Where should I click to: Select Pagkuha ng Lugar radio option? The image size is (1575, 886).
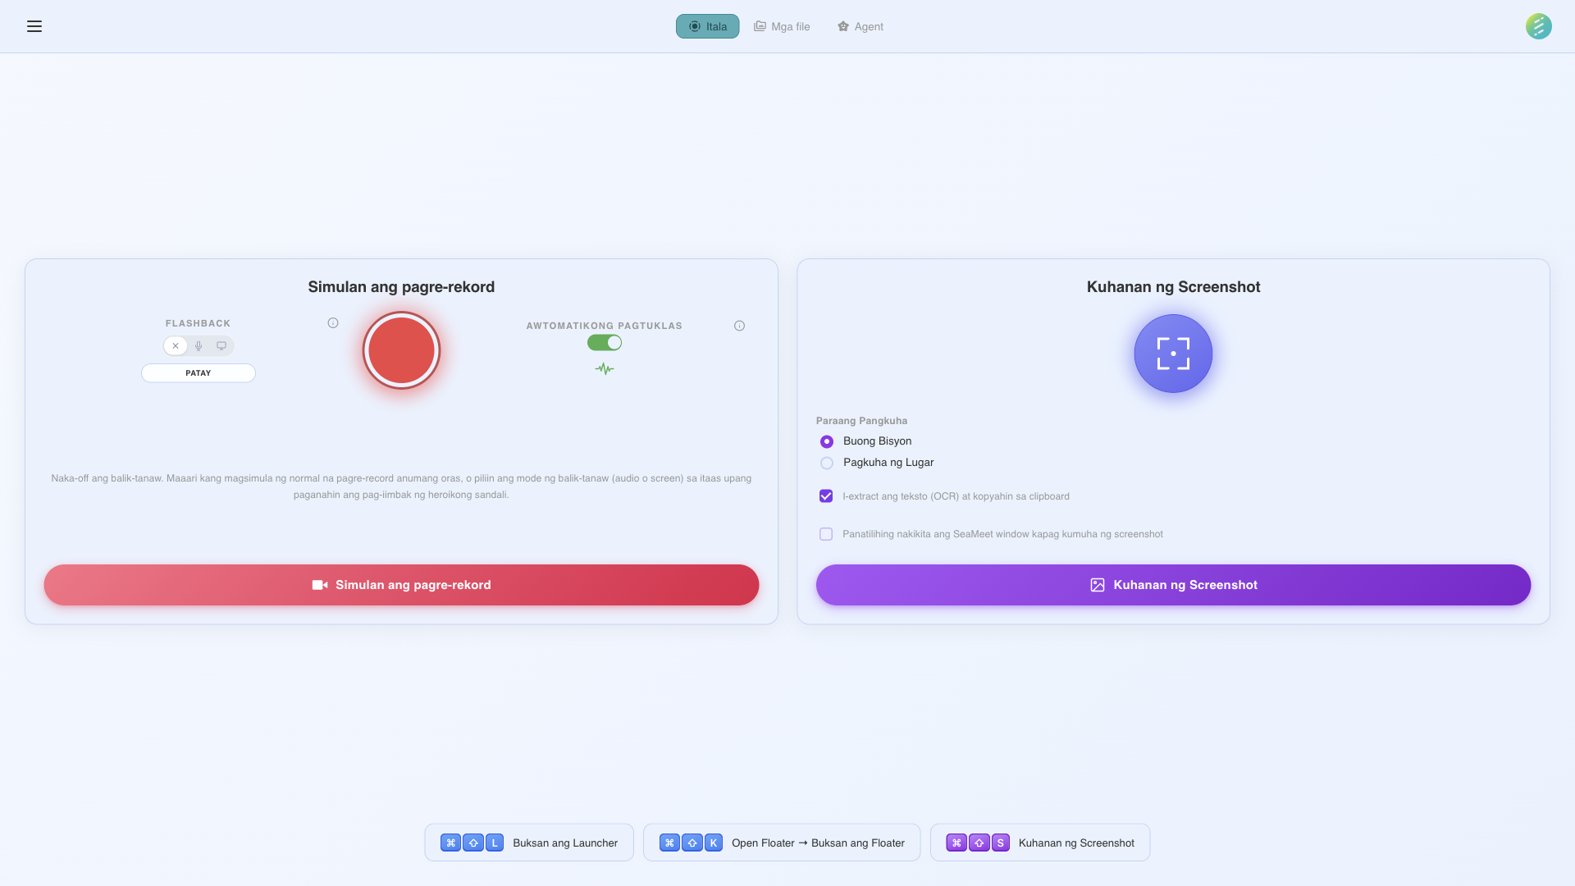[826, 463]
